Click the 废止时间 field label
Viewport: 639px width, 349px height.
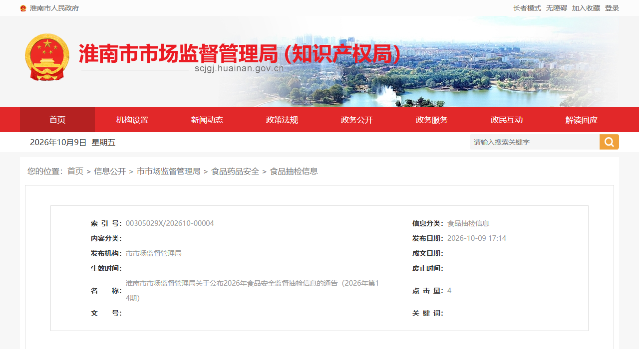click(428, 268)
